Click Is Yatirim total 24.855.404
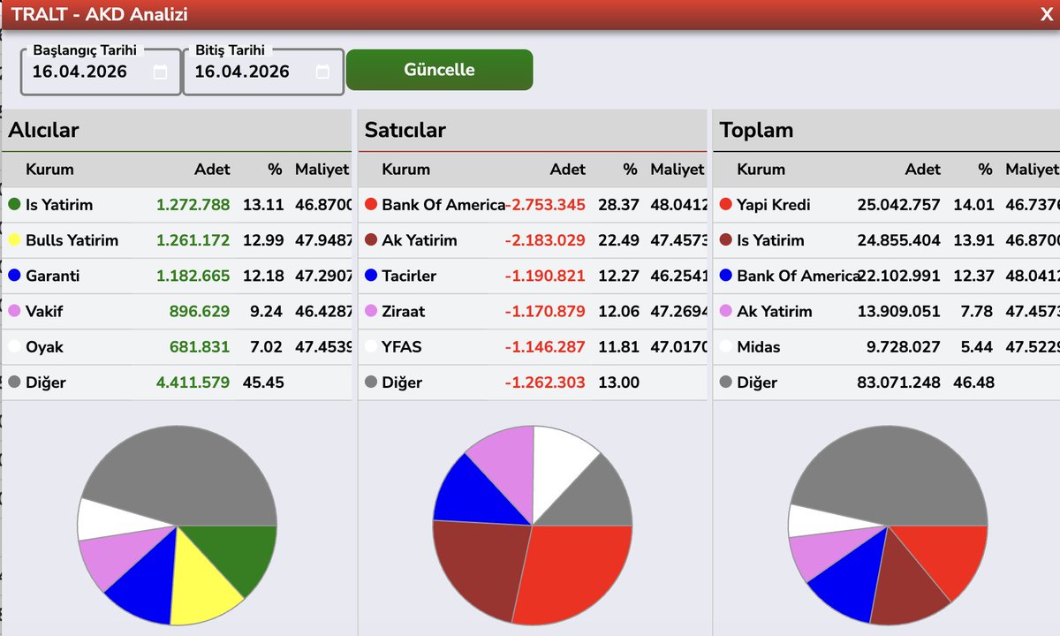Viewport: 1060px width, 636px height. pyautogui.click(x=899, y=239)
